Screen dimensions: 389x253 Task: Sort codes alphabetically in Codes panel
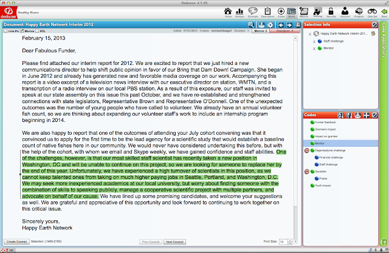coord(340,115)
